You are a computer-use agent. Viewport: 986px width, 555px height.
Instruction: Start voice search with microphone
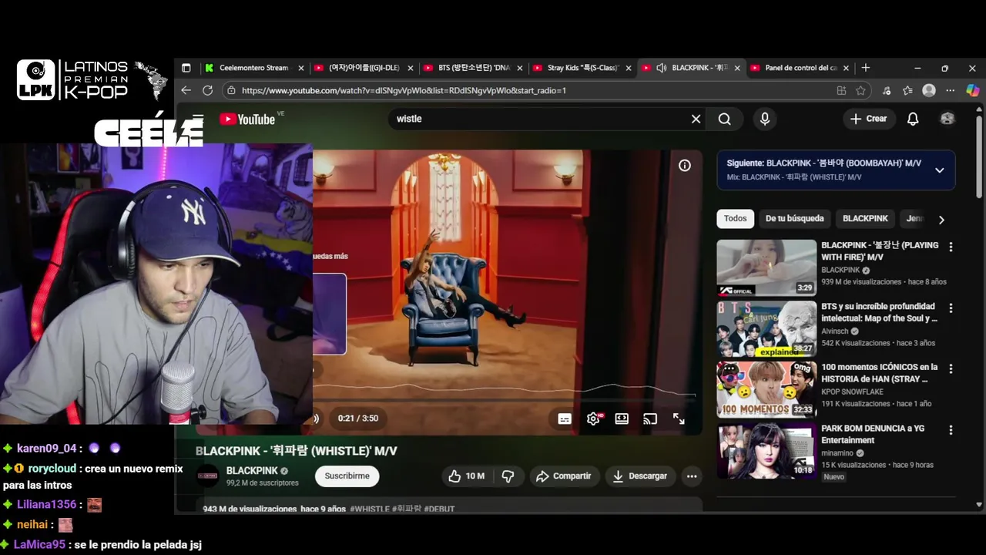tap(765, 119)
